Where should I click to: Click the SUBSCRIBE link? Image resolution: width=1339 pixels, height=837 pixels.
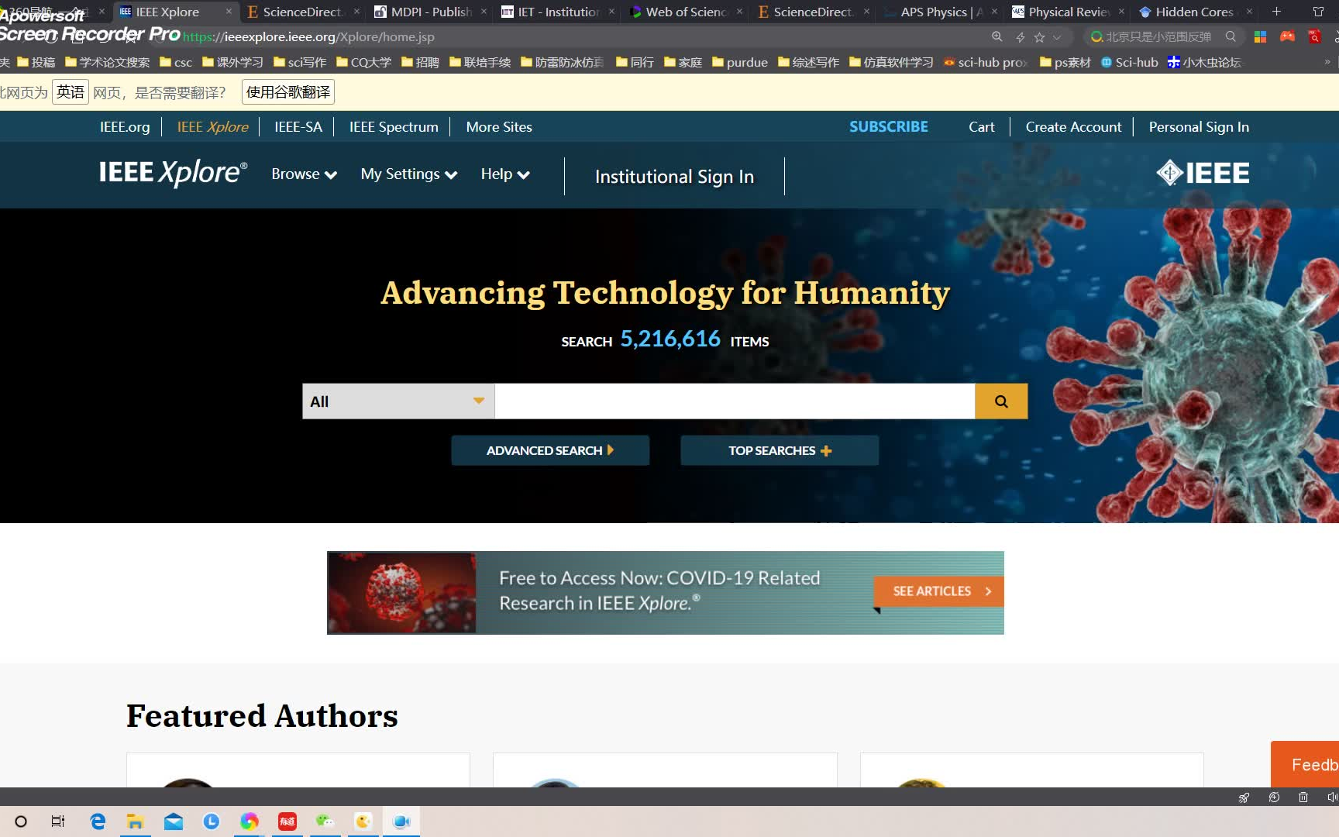pyautogui.click(x=889, y=127)
